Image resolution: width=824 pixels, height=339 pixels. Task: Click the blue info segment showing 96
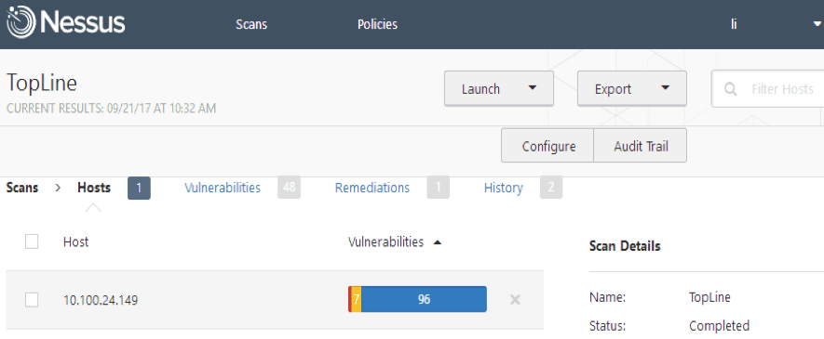point(424,299)
